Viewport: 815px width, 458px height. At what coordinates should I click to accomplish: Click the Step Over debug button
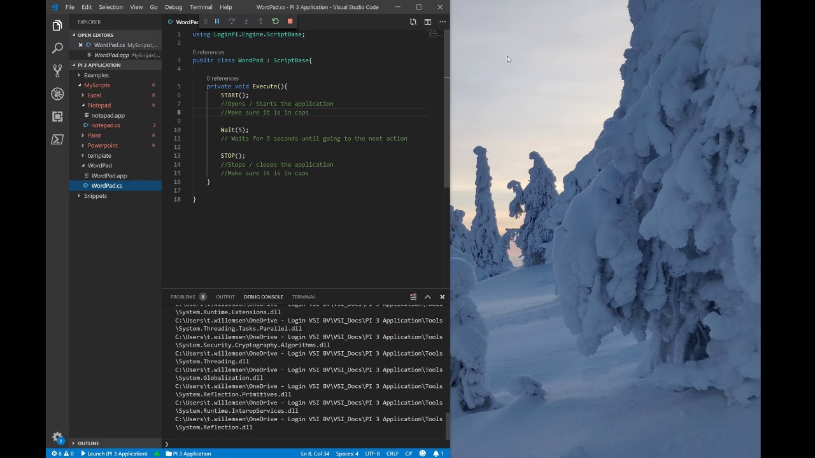(x=232, y=22)
